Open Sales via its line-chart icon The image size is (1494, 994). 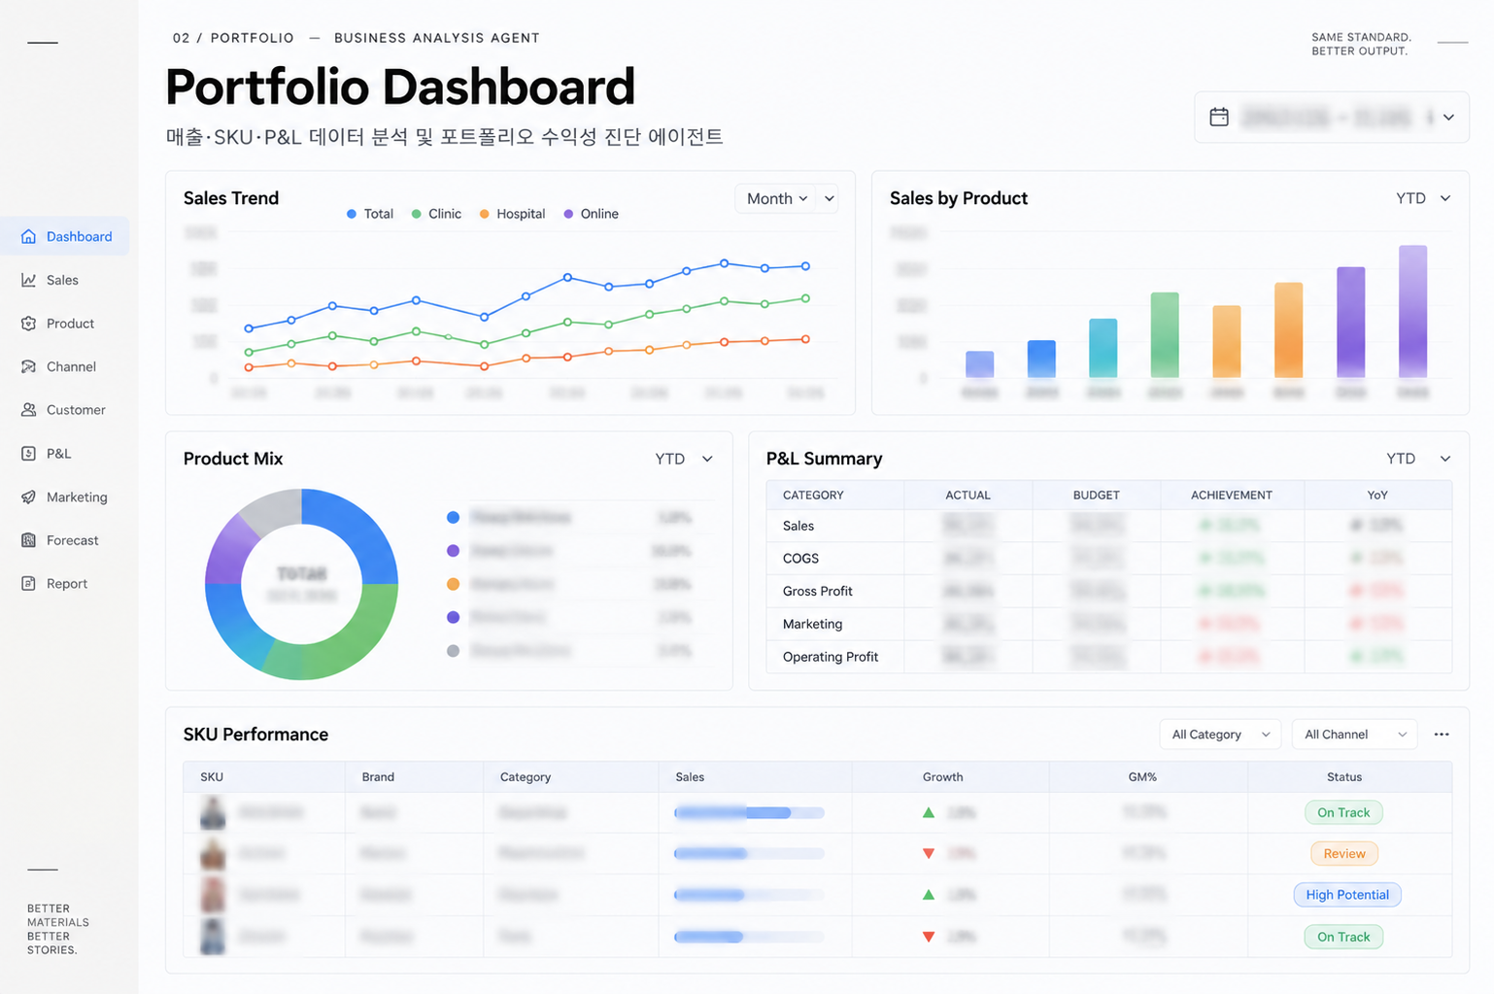click(28, 280)
